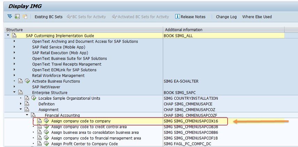The height and width of the screenshot is (147, 298).
Task: Select Financial Accounting tree item text
Action: [x=62, y=115]
